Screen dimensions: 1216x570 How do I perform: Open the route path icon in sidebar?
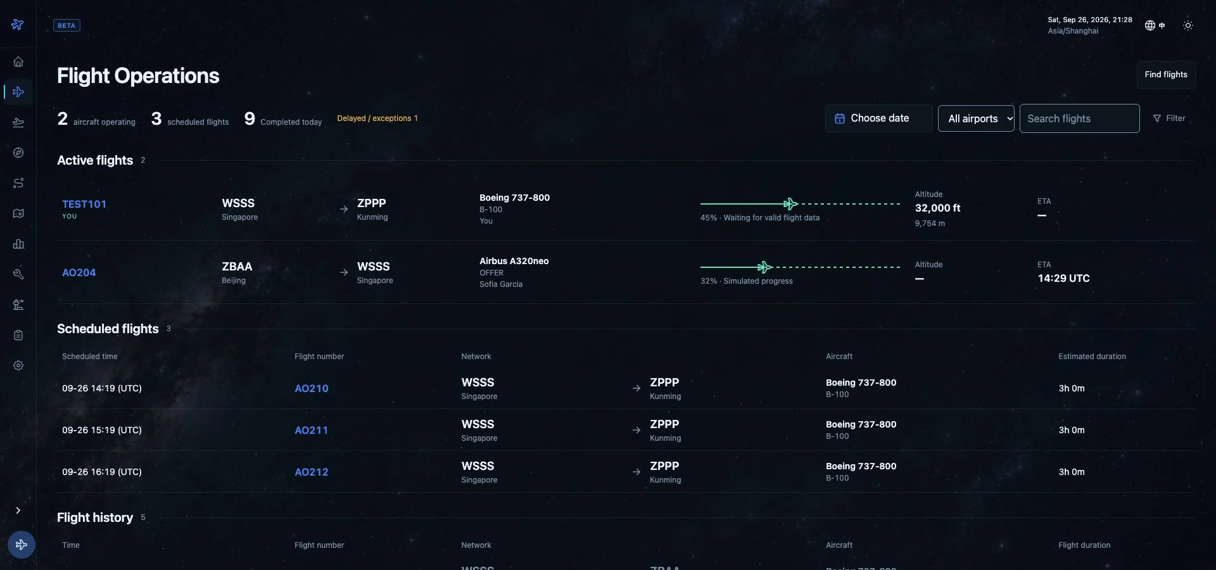click(x=18, y=183)
